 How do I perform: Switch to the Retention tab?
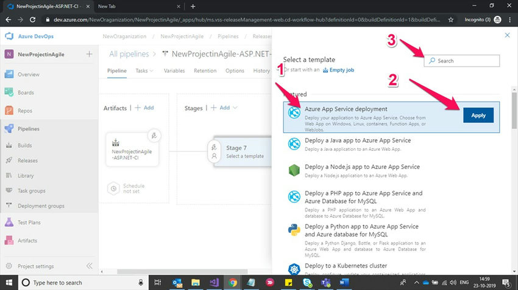[205, 71]
